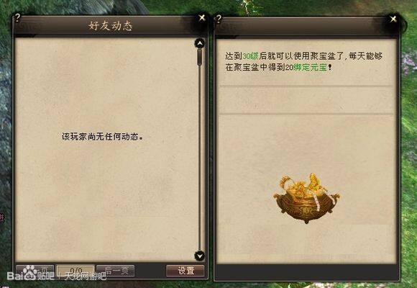Click the 该玩家尚无任何动态 message
This screenshot has width=417, height=288.
coord(102,137)
